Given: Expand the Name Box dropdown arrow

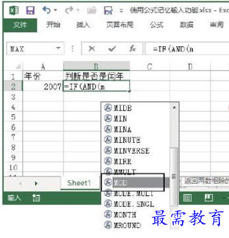Looking at the screenshot, I should point(59,49).
